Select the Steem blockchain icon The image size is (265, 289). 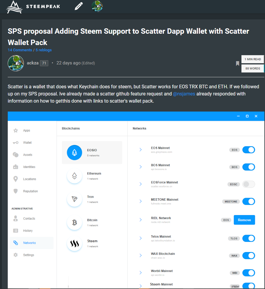coord(75,243)
